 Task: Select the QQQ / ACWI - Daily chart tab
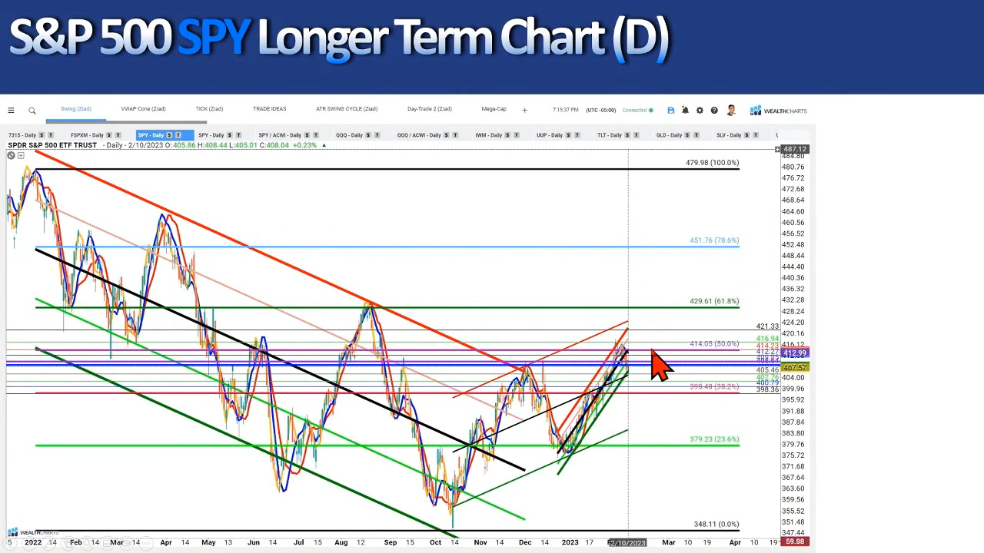(x=419, y=135)
